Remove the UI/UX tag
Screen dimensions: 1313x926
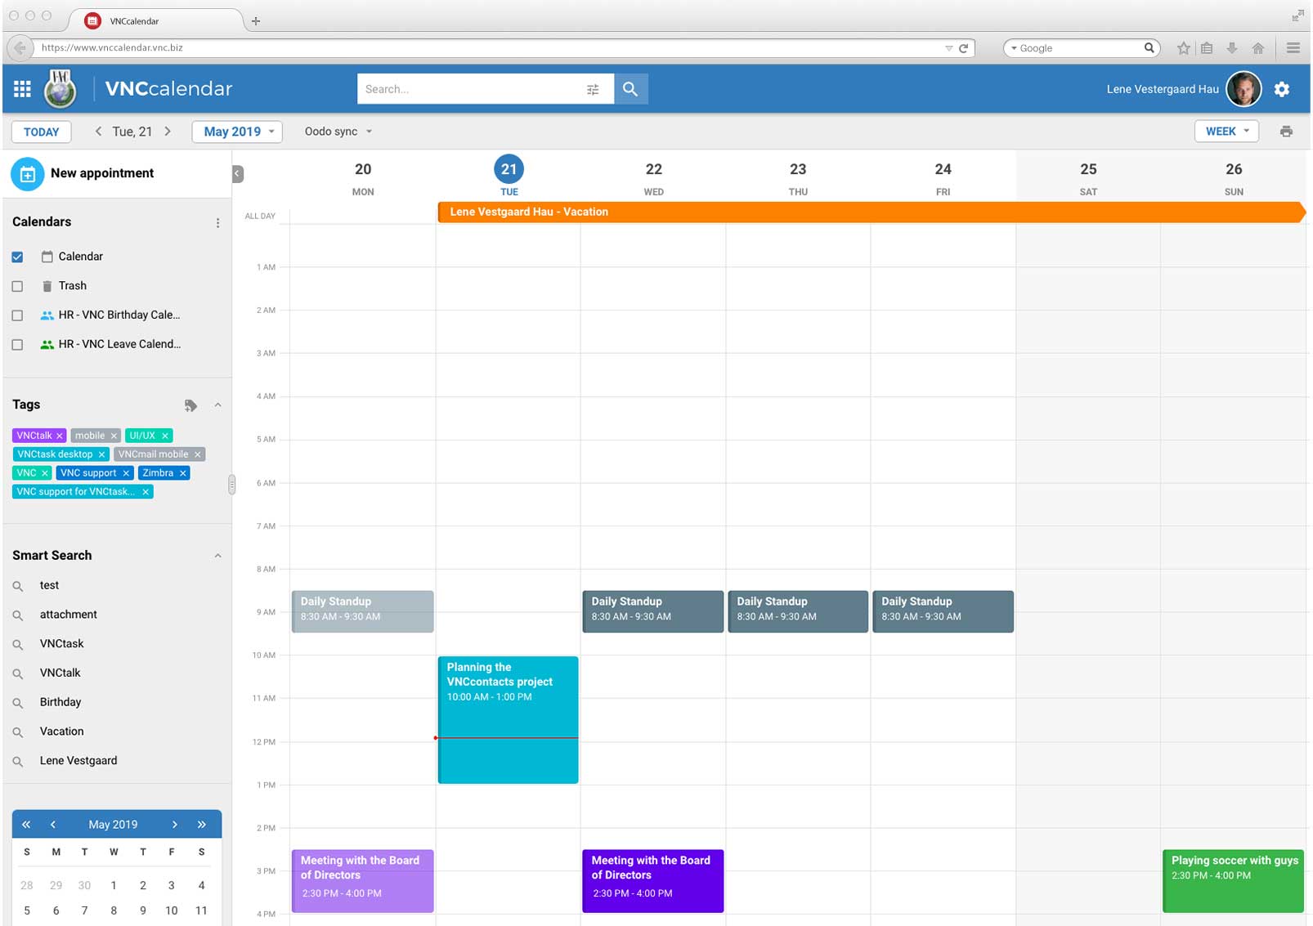pyautogui.click(x=165, y=436)
